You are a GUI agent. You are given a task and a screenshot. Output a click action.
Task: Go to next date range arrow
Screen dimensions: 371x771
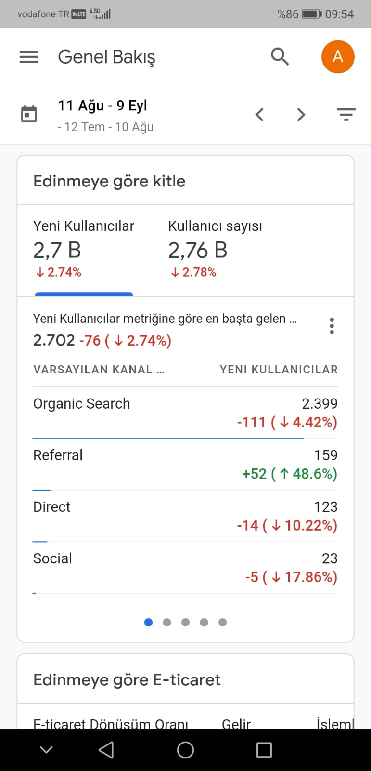tap(301, 115)
